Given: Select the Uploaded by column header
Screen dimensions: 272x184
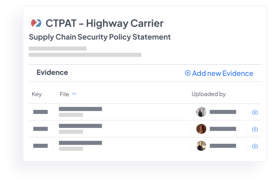Looking at the screenshot, I should [x=209, y=94].
